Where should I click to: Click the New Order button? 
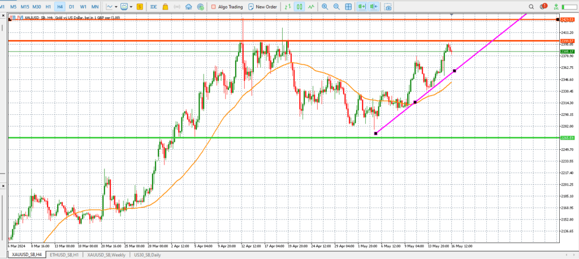[x=262, y=7]
